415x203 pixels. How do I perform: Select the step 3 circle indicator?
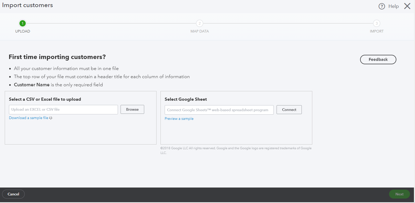click(x=377, y=23)
